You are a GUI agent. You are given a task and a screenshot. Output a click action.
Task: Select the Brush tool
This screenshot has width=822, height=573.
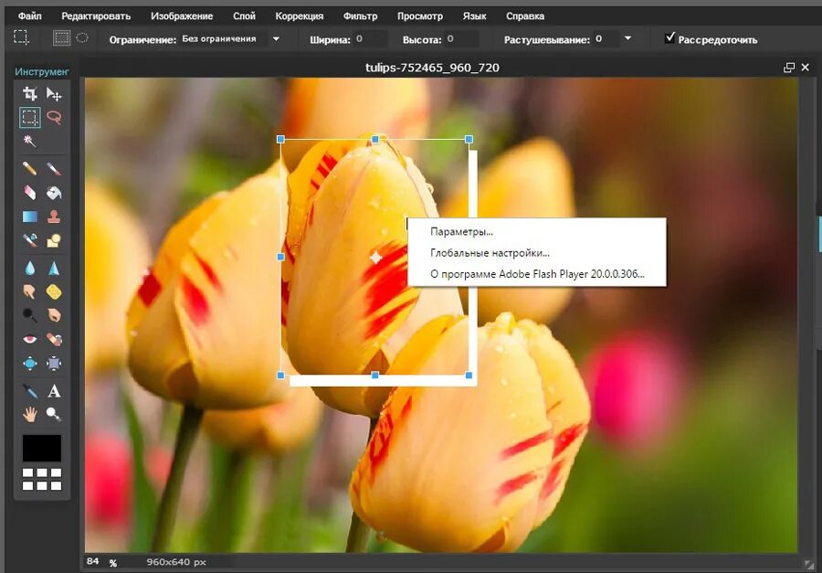[54, 169]
